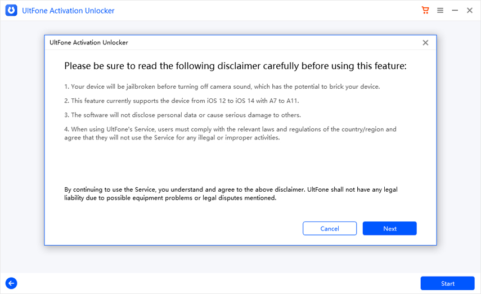Viewport: 481px width, 294px height.
Task: Close the main UltFone application window
Action: (470, 10)
